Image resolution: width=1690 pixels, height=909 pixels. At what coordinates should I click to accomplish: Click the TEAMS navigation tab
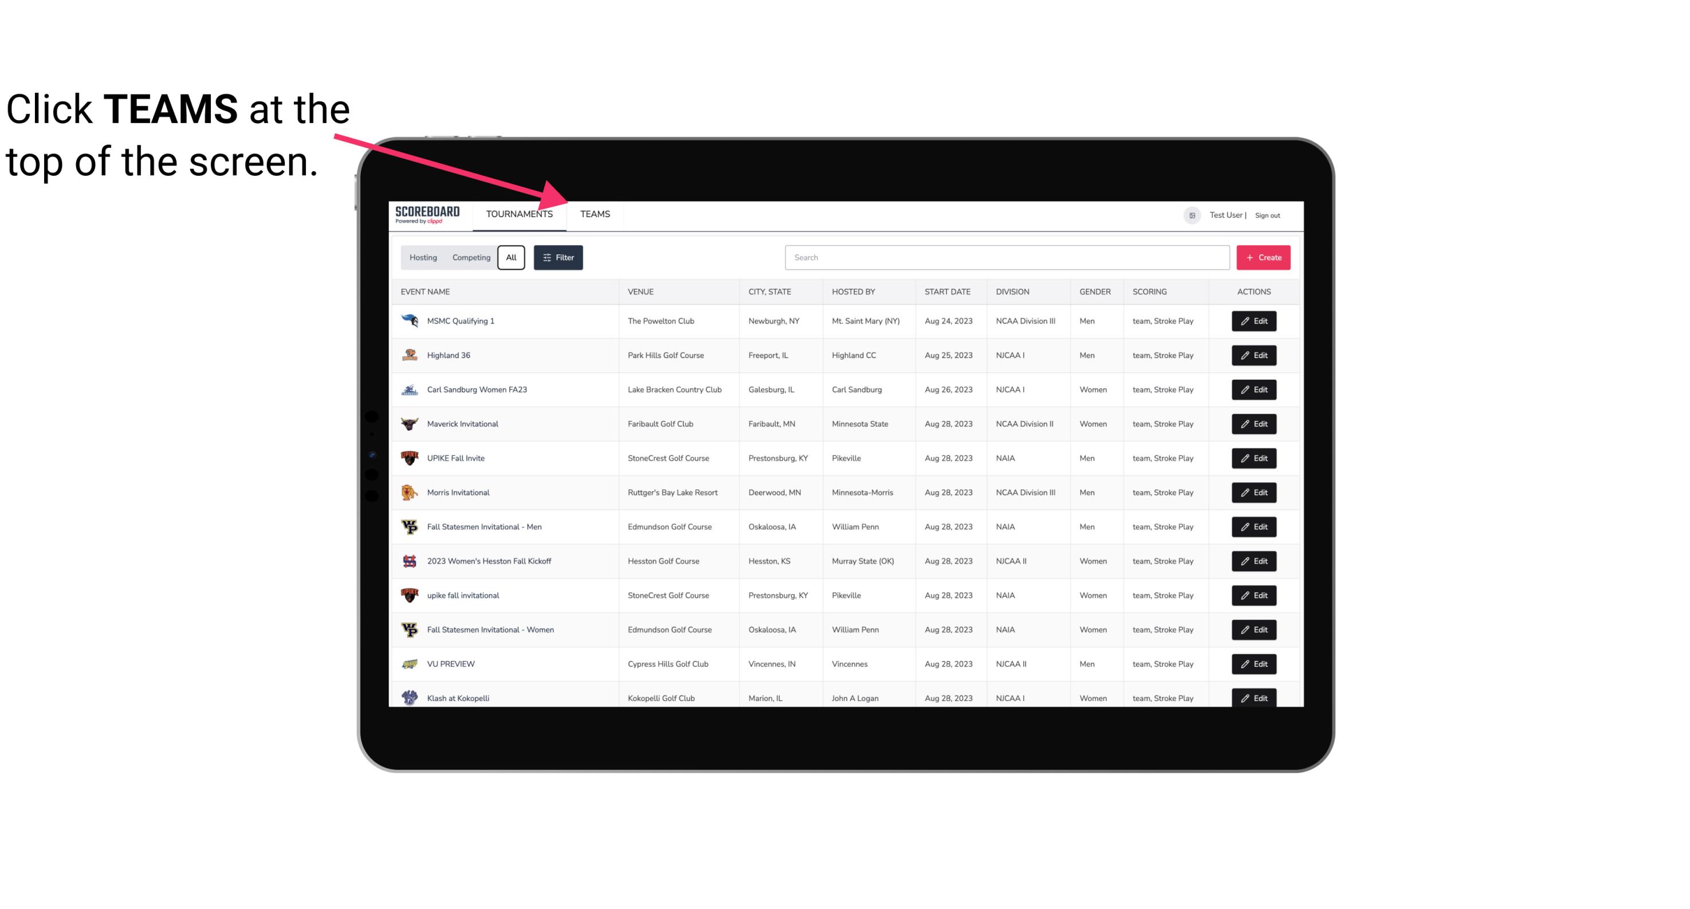(594, 214)
